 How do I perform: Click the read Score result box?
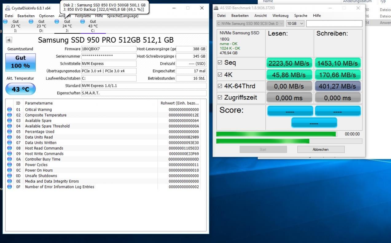[x=290, y=111]
